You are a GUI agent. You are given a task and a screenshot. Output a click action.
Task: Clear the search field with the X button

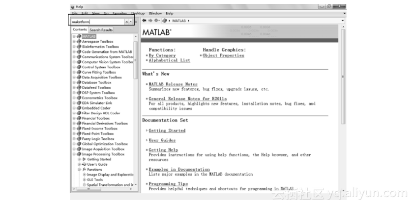click(126, 22)
